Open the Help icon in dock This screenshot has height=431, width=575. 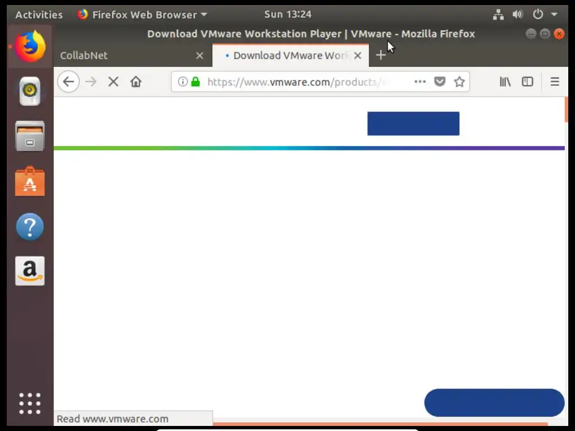(x=30, y=227)
